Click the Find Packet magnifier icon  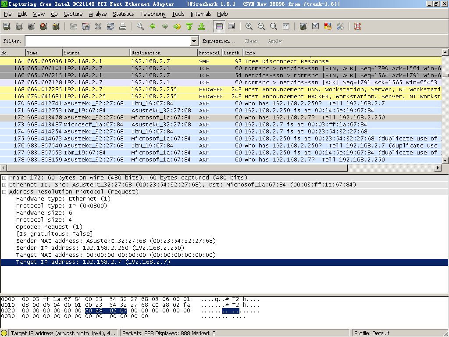140,26
